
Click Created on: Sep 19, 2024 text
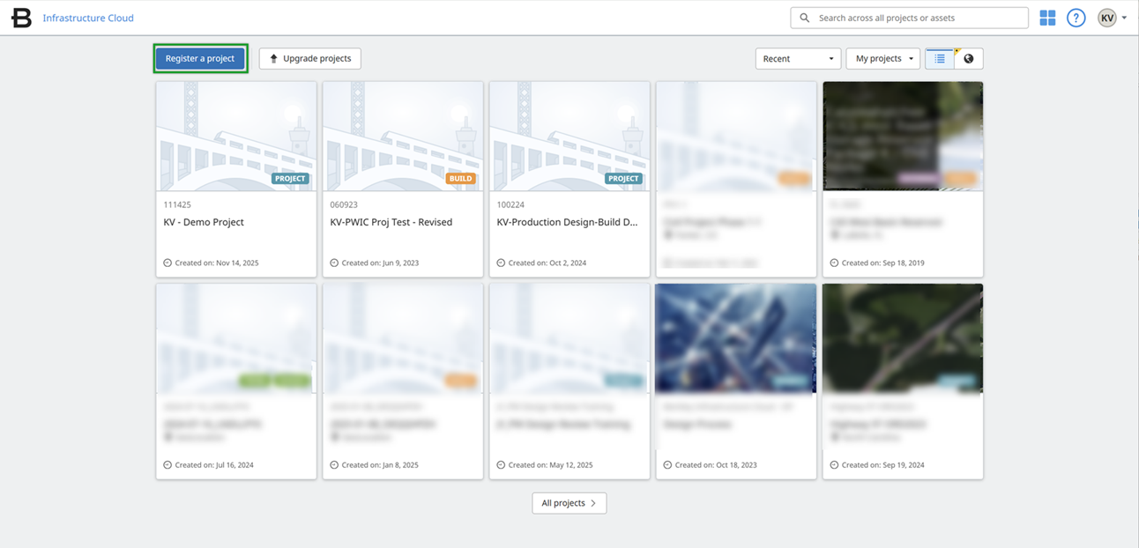click(x=882, y=464)
